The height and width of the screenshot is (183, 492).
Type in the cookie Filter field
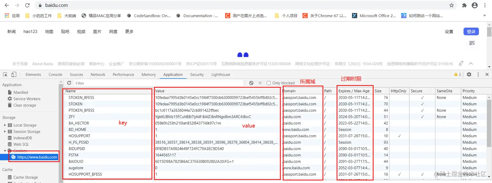click(158, 83)
